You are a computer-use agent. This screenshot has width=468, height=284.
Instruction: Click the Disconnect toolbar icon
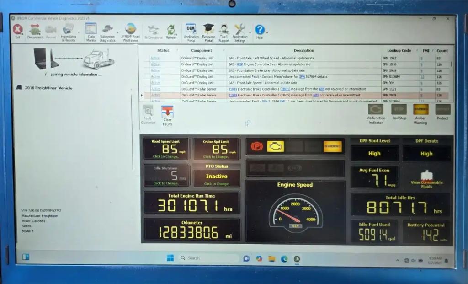point(35,30)
